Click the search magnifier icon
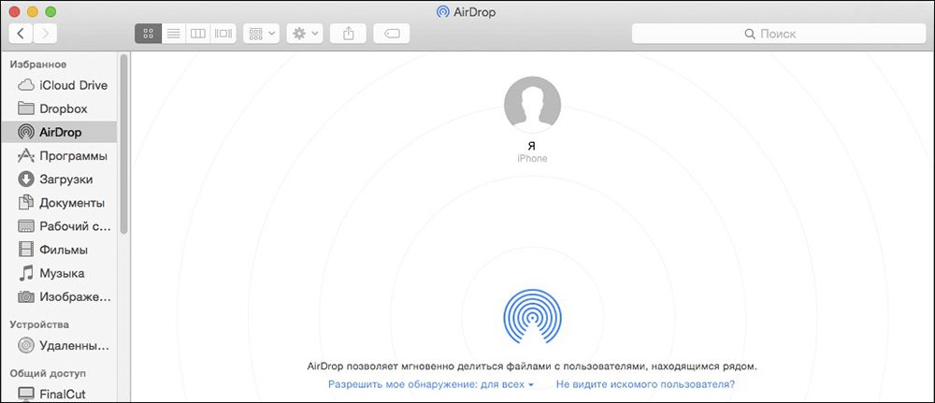The image size is (935, 403). (750, 34)
